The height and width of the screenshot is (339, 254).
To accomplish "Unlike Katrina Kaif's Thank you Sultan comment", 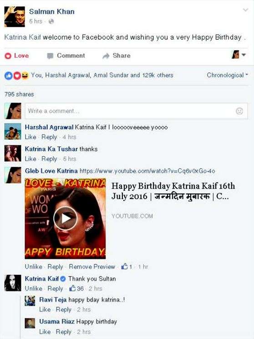I will point(34,288).
